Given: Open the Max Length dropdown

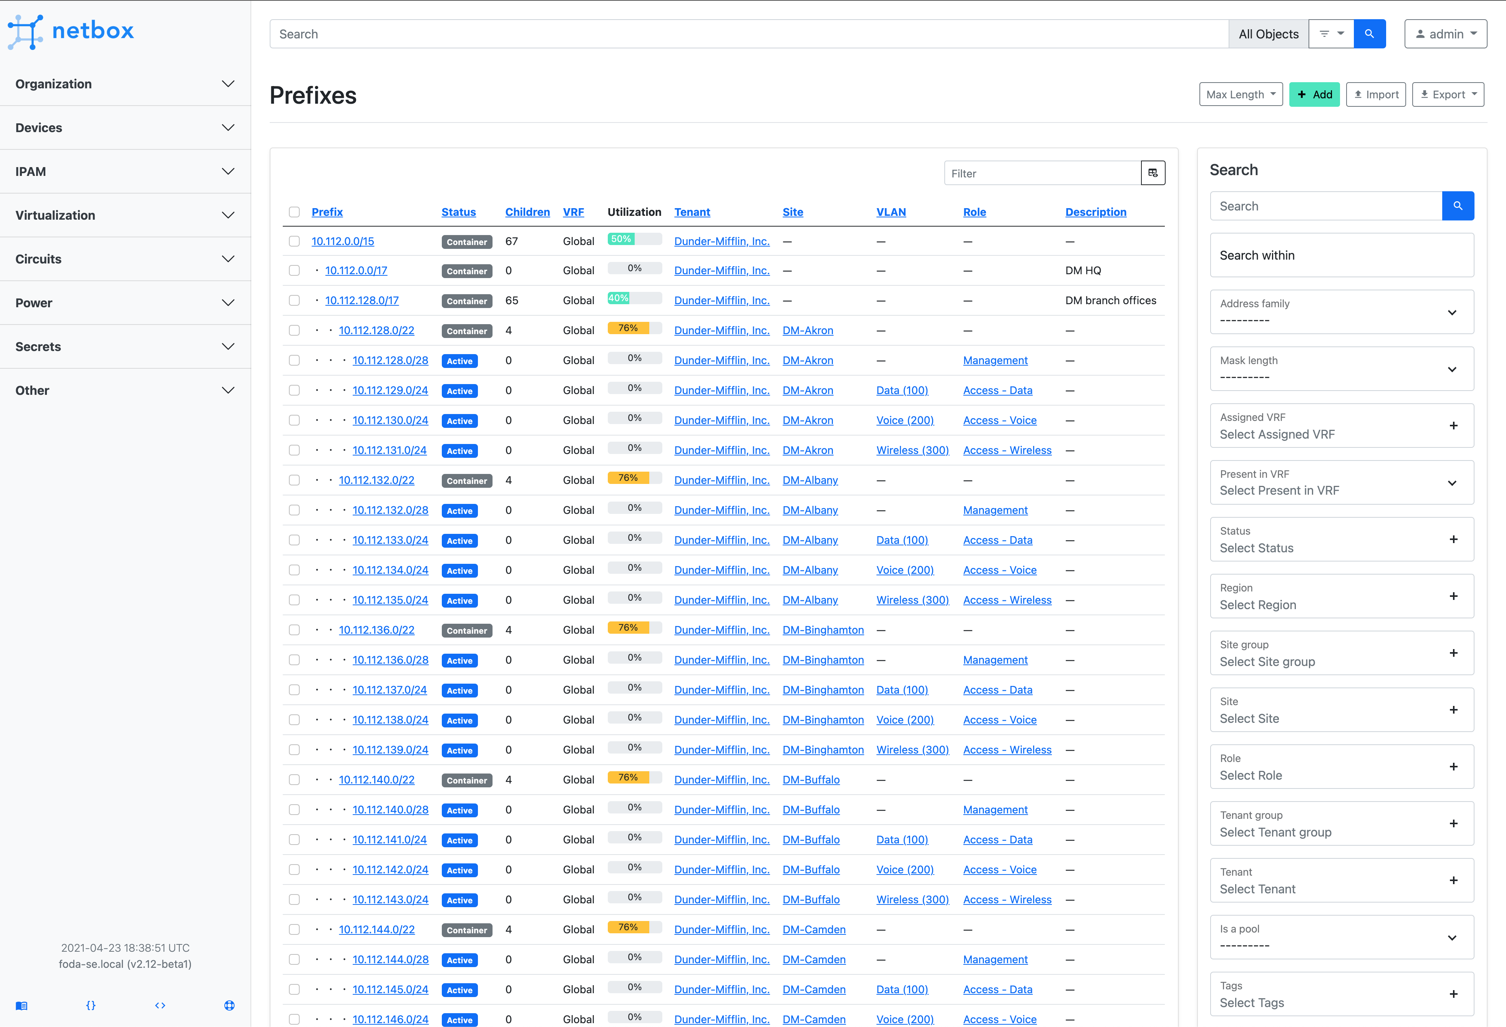Looking at the screenshot, I should pos(1240,94).
